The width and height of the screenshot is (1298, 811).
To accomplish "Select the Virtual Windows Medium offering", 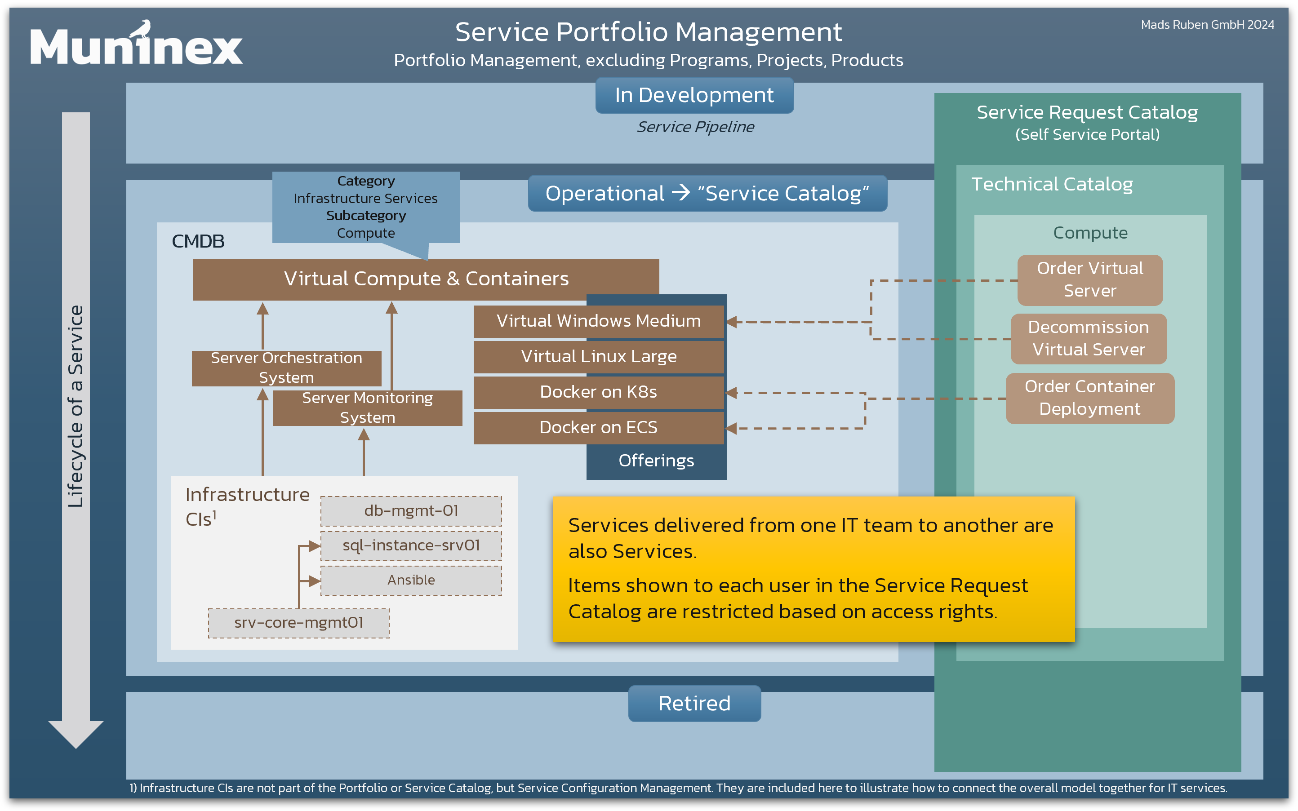I will tap(599, 321).
